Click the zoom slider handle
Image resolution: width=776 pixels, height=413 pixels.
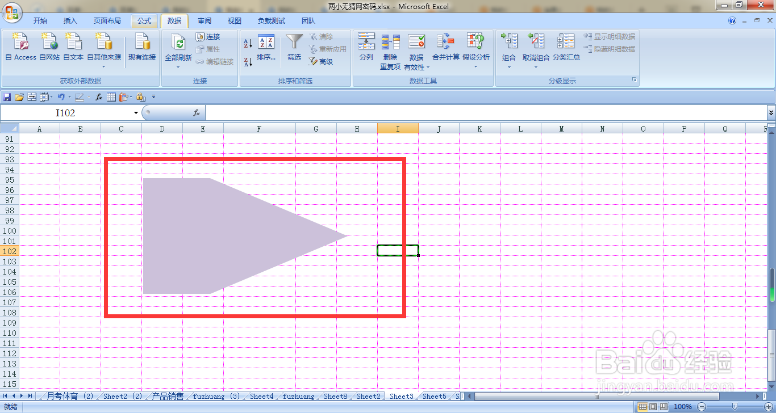[735, 407]
